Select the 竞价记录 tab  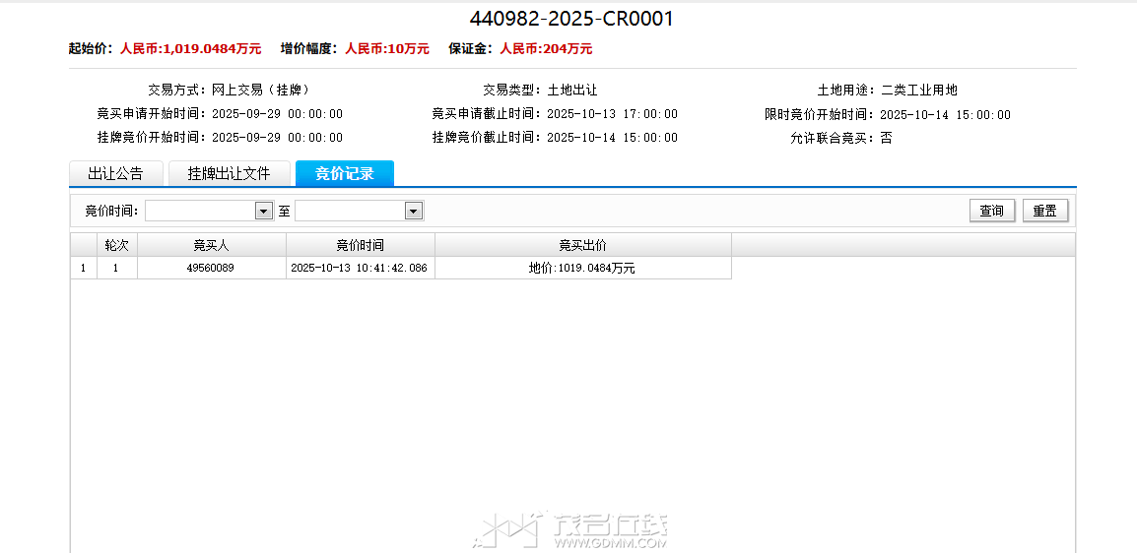[x=344, y=174]
